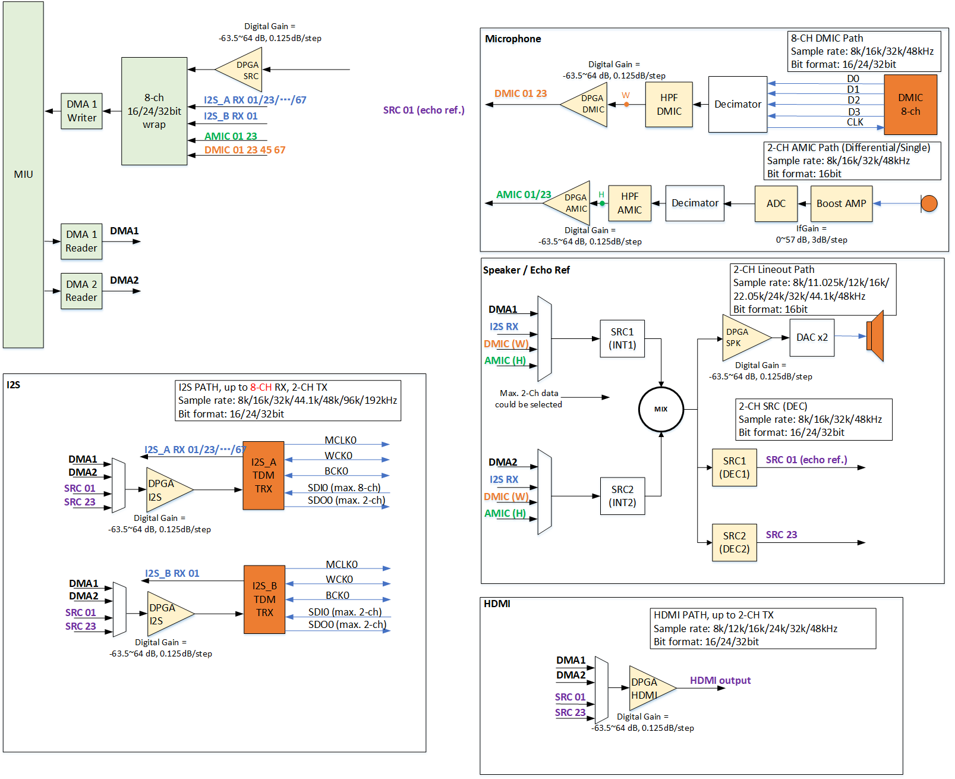The width and height of the screenshot is (955, 779).
Task: Click the orange W test point dot
Action: click(x=626, y=105)
